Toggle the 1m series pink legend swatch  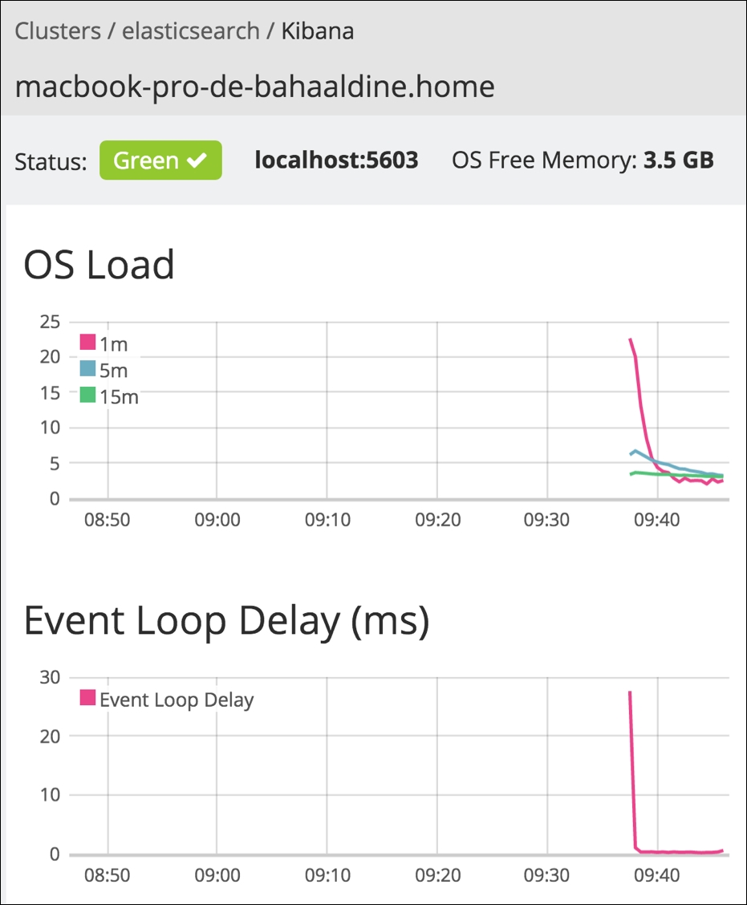[x=87, y=342]
